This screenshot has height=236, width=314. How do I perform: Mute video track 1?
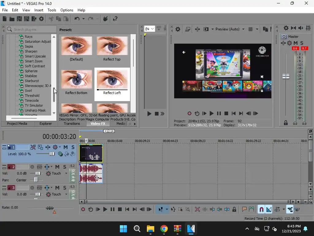66,147
